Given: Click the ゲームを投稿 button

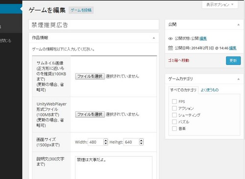Looking at the screenshot, I should click(x=81, y=10).
